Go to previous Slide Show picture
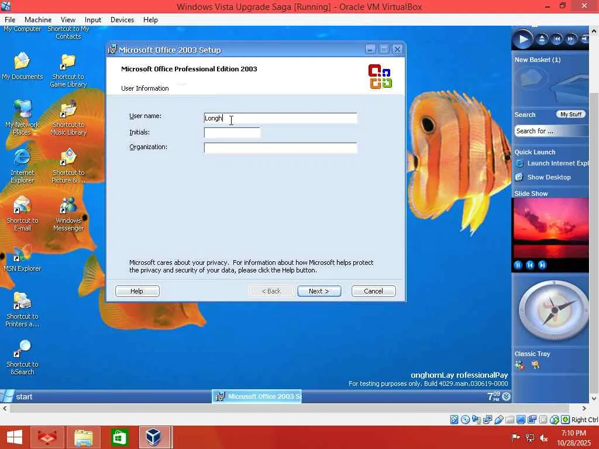599x449 pixels. (530, 265)
